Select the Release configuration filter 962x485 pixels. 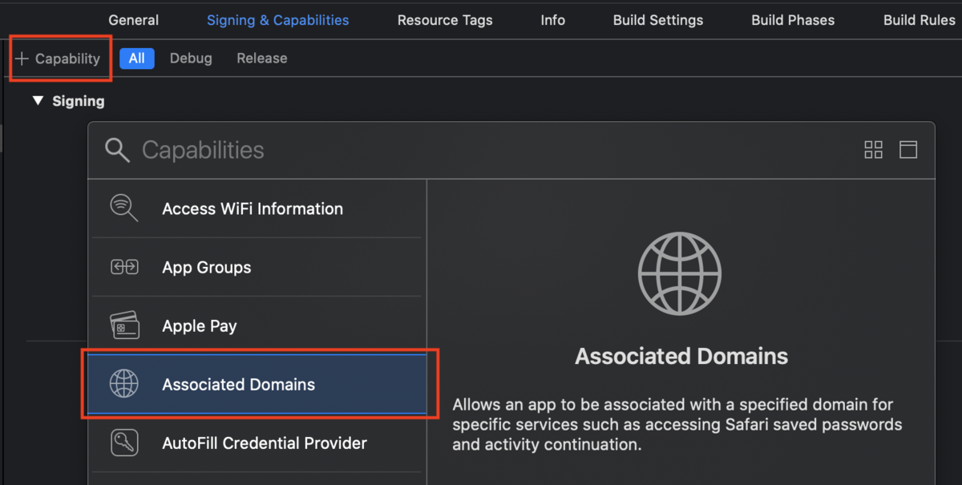pyautogui.click(x=262, y=58)
